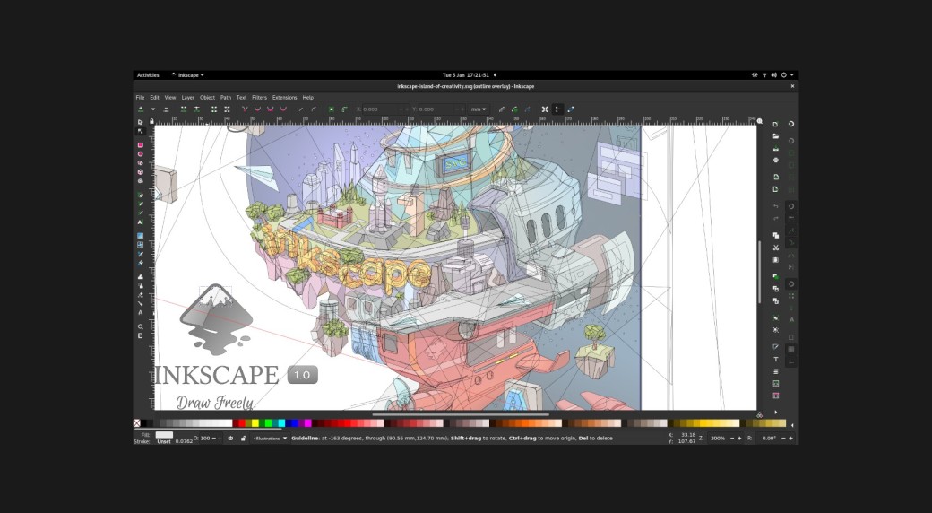
Task: Select the 3D box tool
Action: (141, 172)
